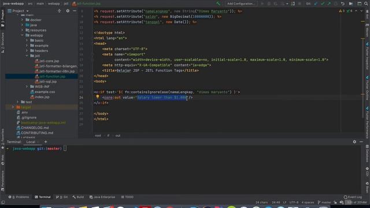
Task: Click the memory usage indicator
Action: point(356,202)
